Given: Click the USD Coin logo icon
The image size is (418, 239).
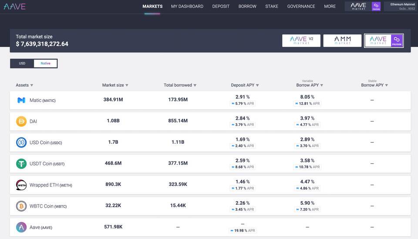Looking at the screenshot, I should tap(21, 142).
